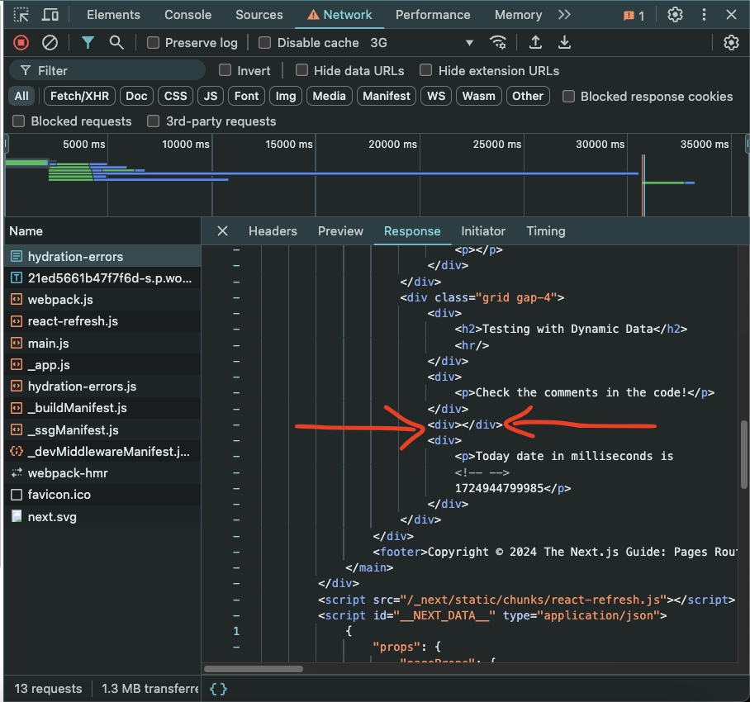Pretty print response with braces icon
750x702 pixels.
(219, 688)
